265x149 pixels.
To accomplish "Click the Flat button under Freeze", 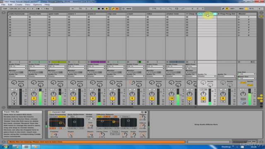I will [112, 134].
